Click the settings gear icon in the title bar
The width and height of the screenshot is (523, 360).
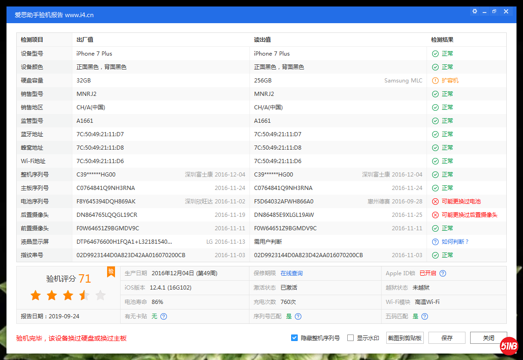coord(474,11)
